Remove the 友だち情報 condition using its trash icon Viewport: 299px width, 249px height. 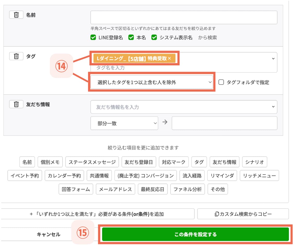(16, 104)
